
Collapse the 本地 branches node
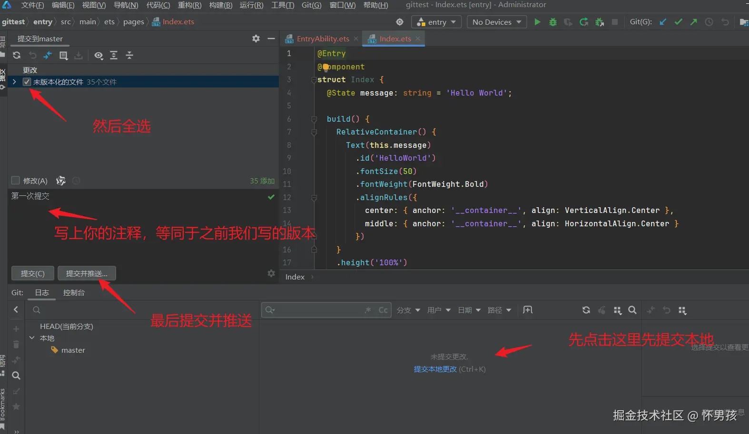32,338
